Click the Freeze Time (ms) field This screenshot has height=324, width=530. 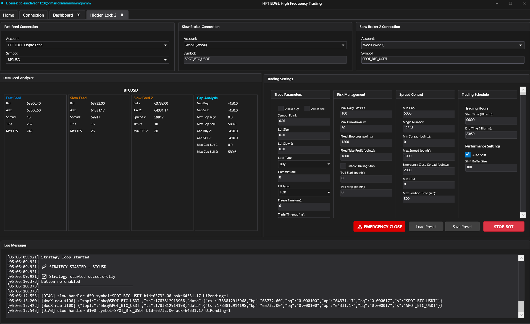pos(304,206)
